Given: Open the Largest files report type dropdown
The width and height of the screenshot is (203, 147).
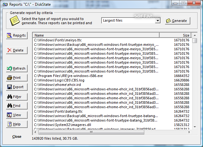Looking at the screenshot, I should 131,20.
